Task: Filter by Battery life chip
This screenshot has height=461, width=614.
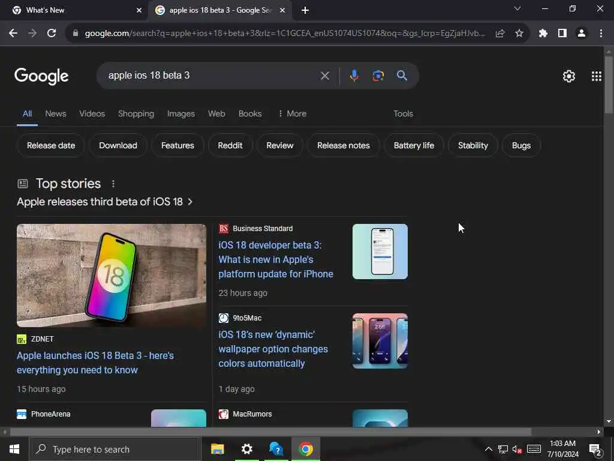Action: pyautogui.click(x=414, y=145)
